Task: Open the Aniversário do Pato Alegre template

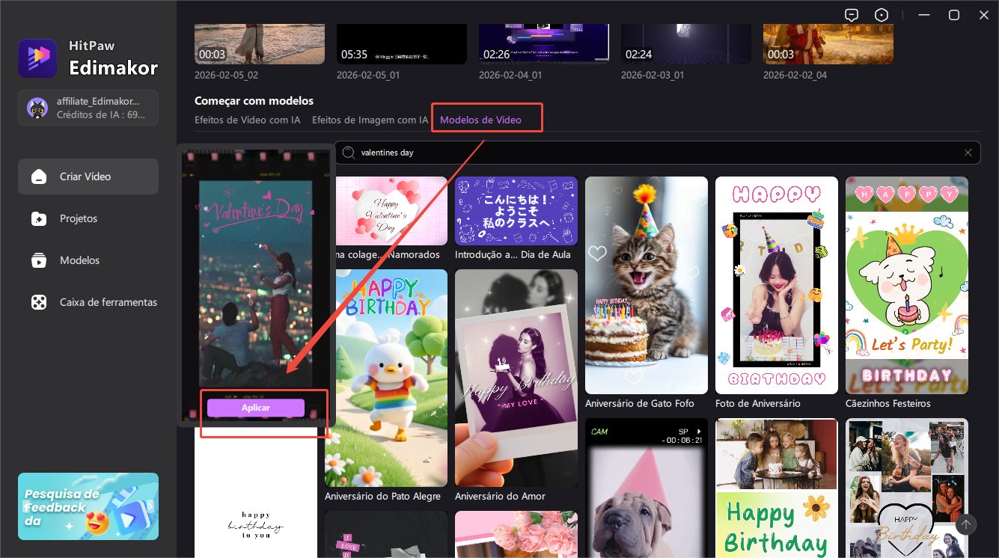Action: (386, 378)
